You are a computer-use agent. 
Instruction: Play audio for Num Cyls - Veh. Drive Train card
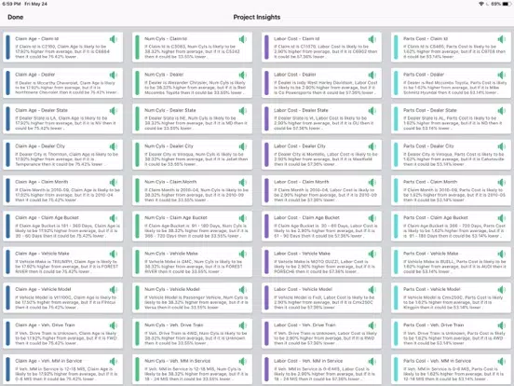(x=243, y=325)
